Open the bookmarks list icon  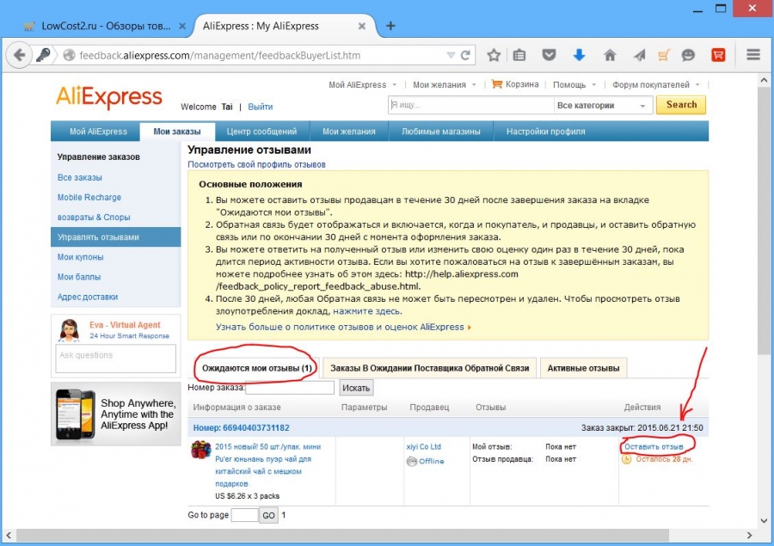(519, 55)
